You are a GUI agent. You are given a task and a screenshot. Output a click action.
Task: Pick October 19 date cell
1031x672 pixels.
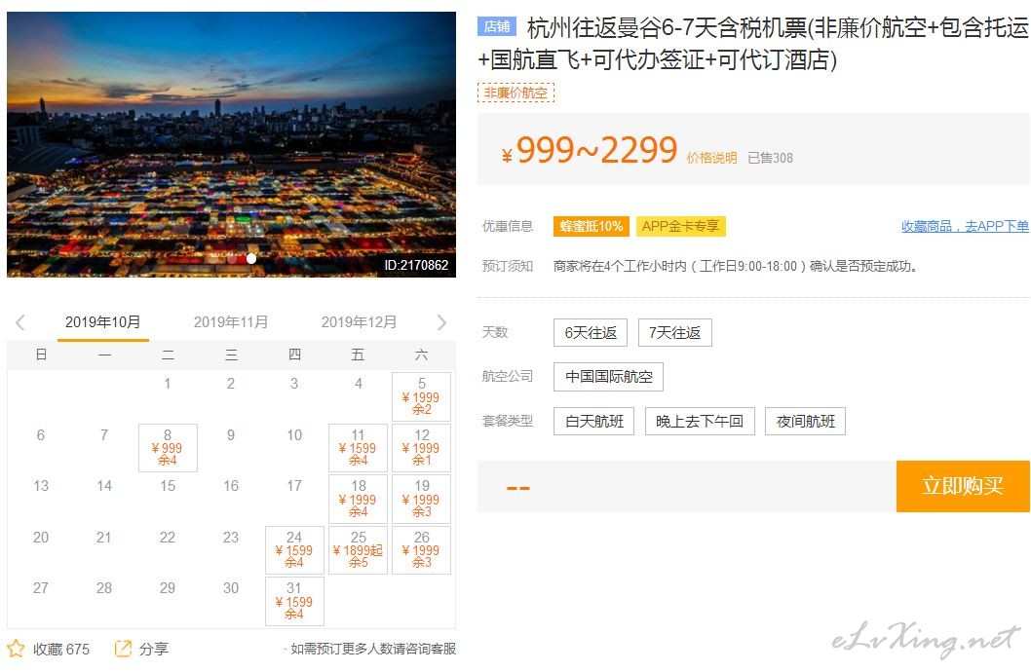(422, 499)
